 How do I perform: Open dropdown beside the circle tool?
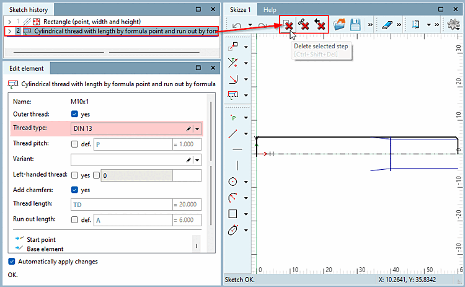(x=246, y=182)
